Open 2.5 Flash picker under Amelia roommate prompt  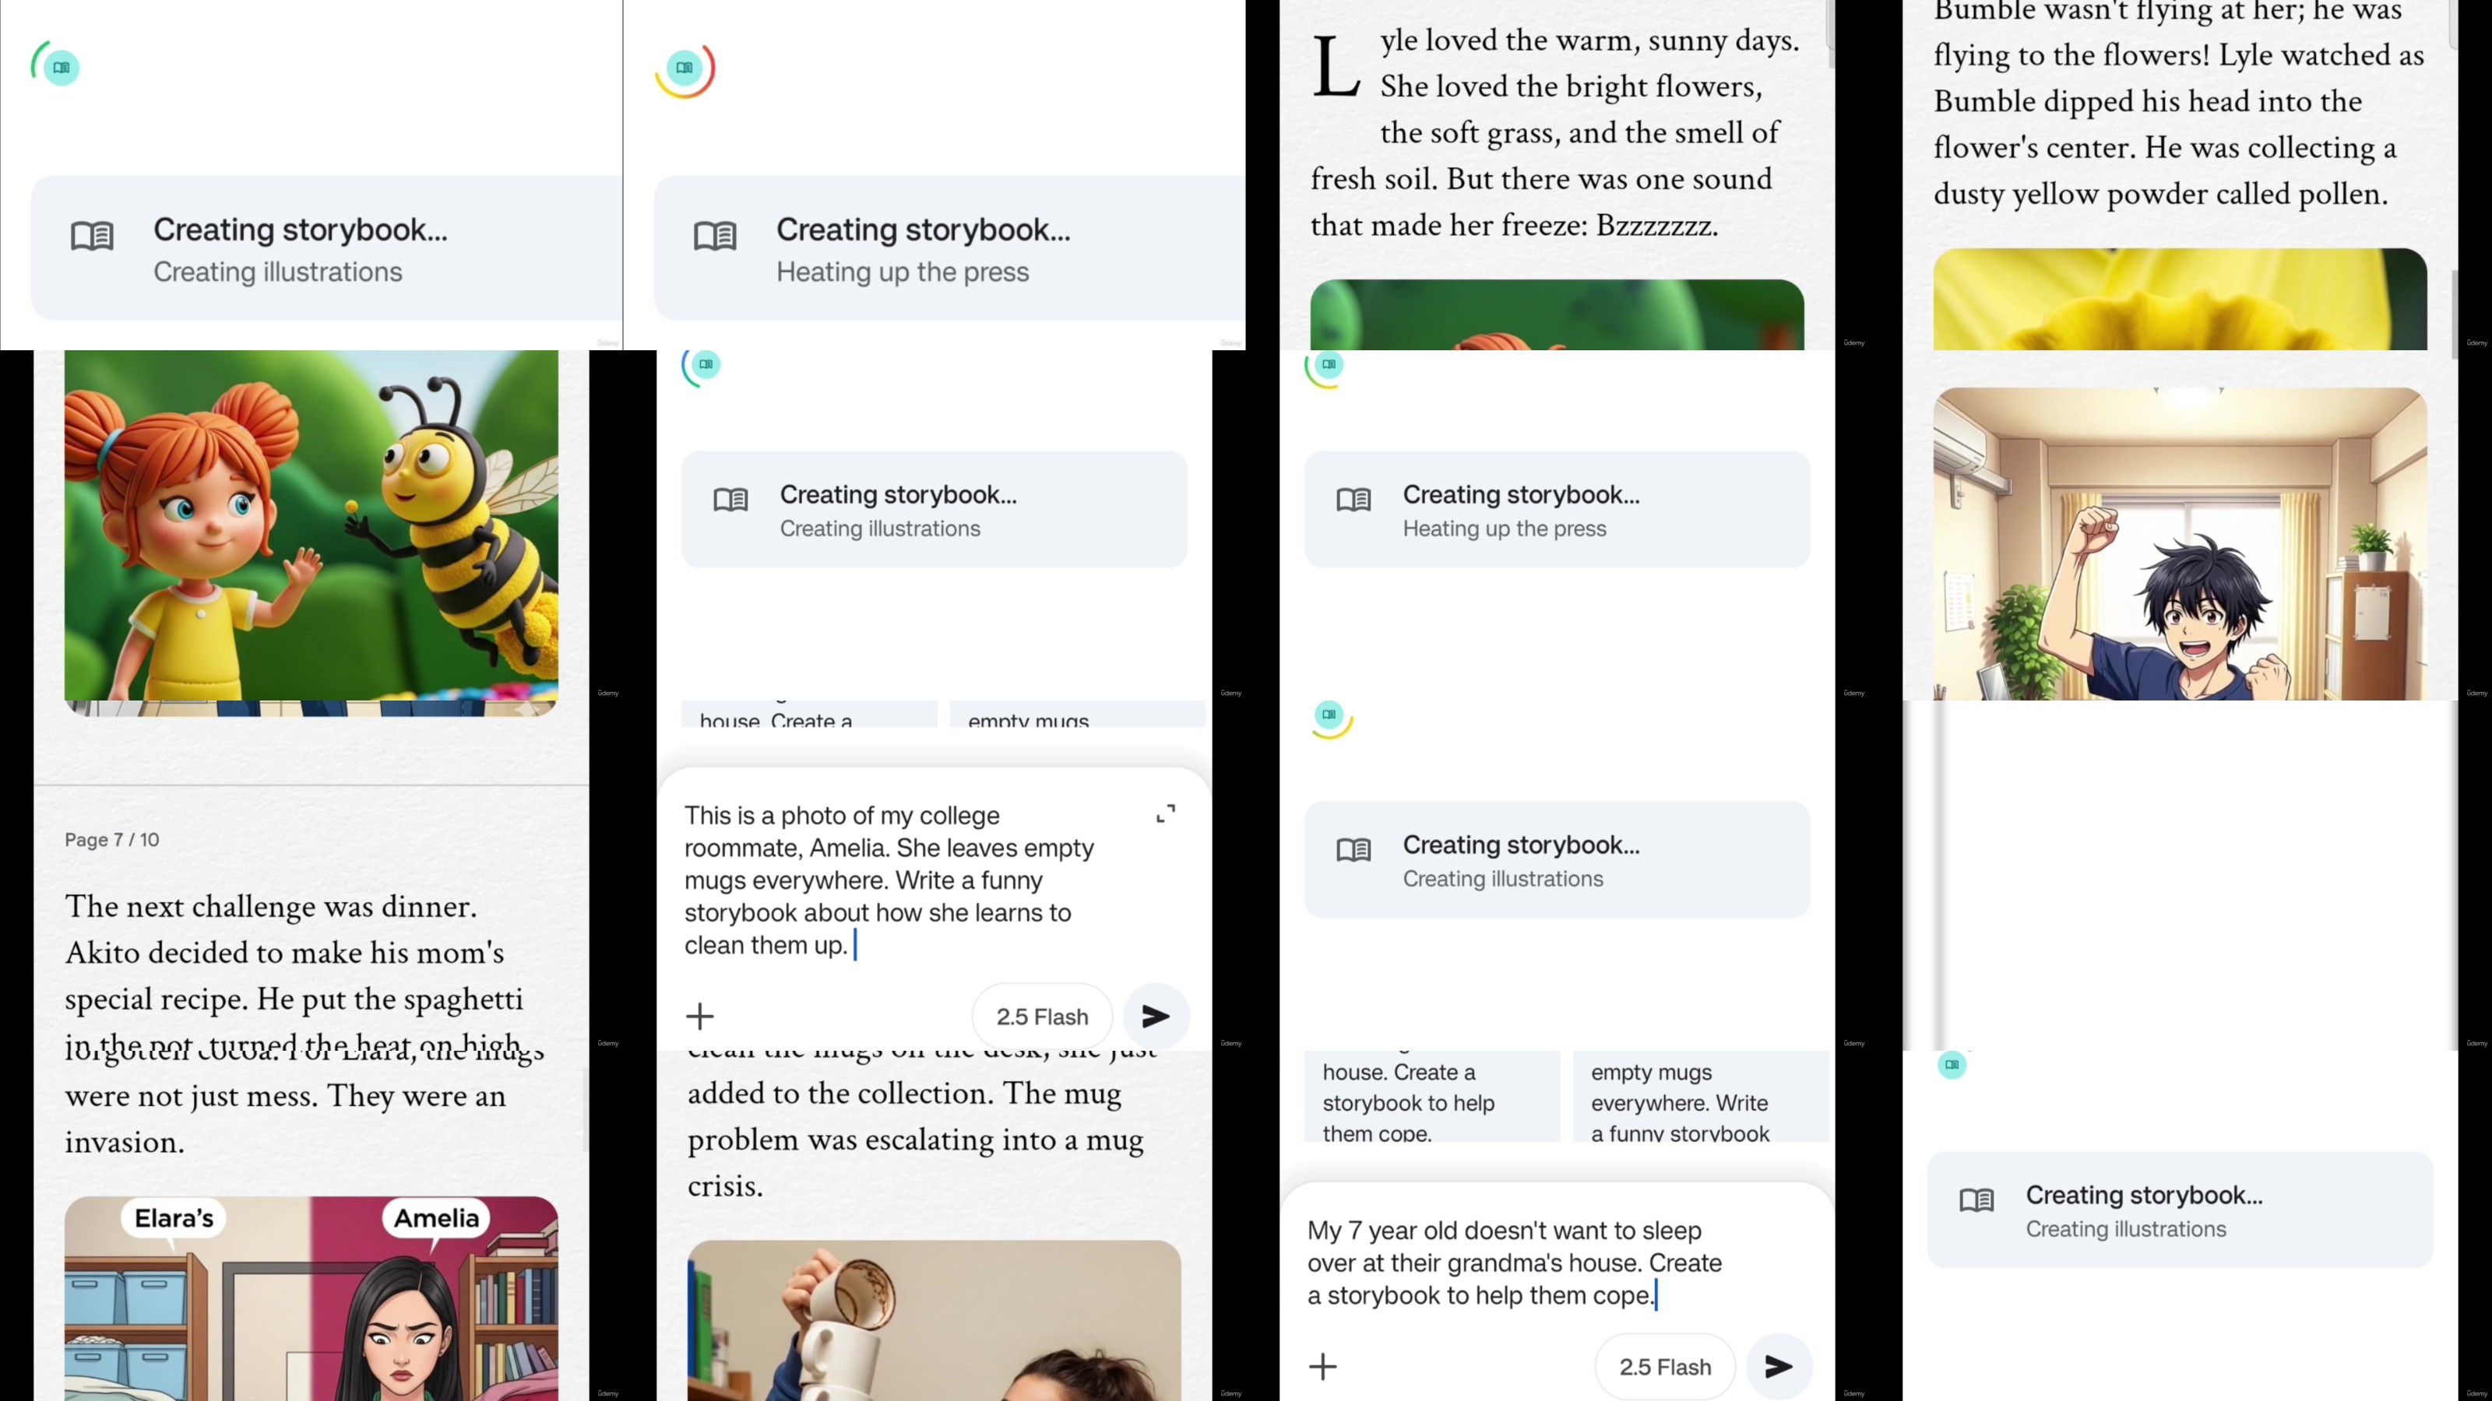coord(1042,1017)
